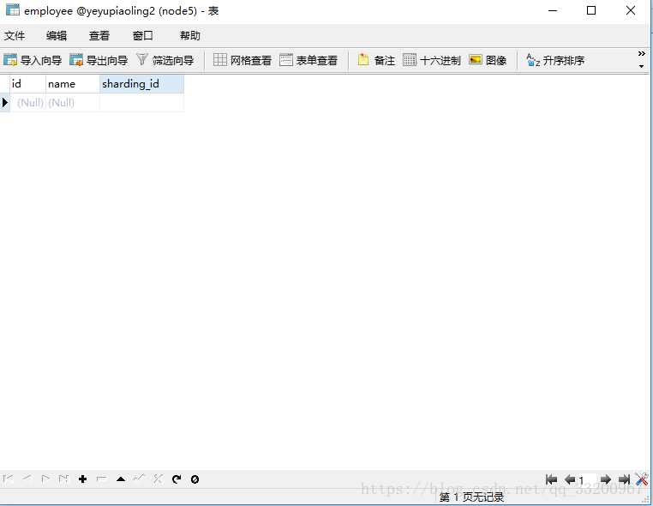This screenshot has width=653, height=506.
Task: Switch to 网格查看 grid view
Action: (243, 60)
